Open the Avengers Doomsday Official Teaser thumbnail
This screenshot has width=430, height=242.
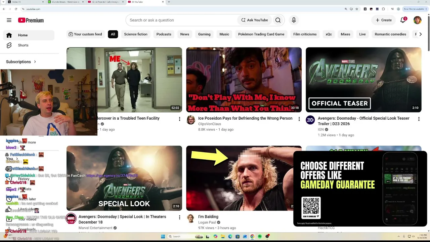363,80
